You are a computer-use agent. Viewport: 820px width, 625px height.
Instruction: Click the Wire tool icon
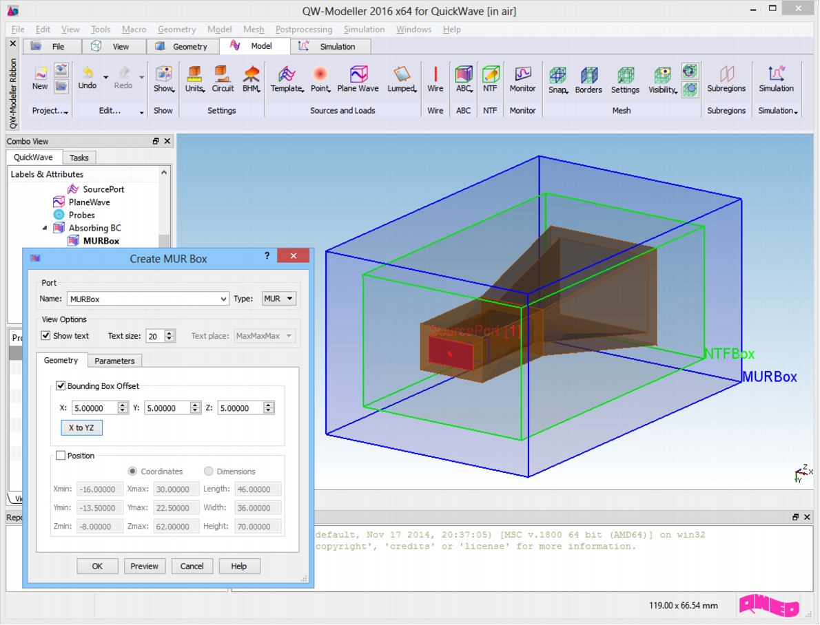pyautogui.click(x=435, y=73)
